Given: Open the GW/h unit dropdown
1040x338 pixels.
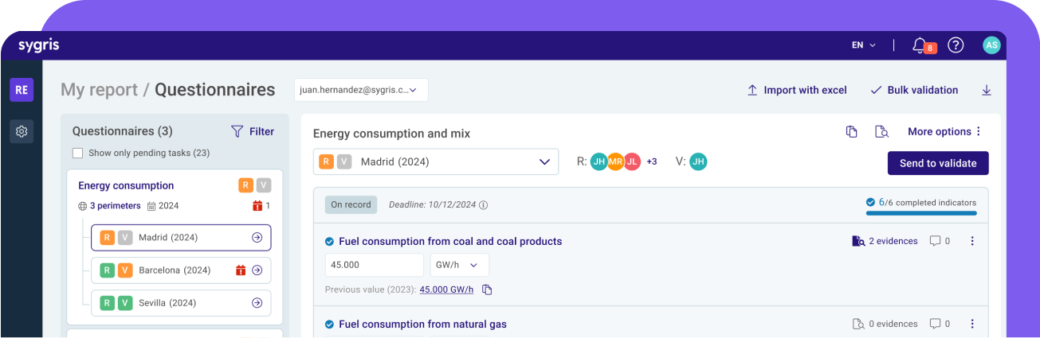Looking at the screenshot, I should pos(459,265).
